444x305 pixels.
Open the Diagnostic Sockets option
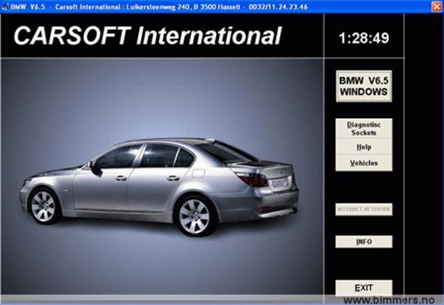[x=364, y=129]
